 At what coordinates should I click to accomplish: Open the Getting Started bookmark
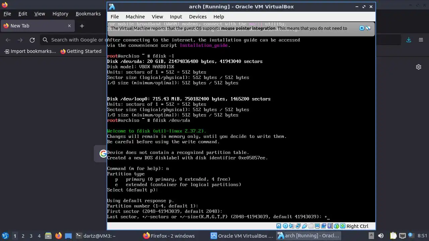tap(81, 51)
